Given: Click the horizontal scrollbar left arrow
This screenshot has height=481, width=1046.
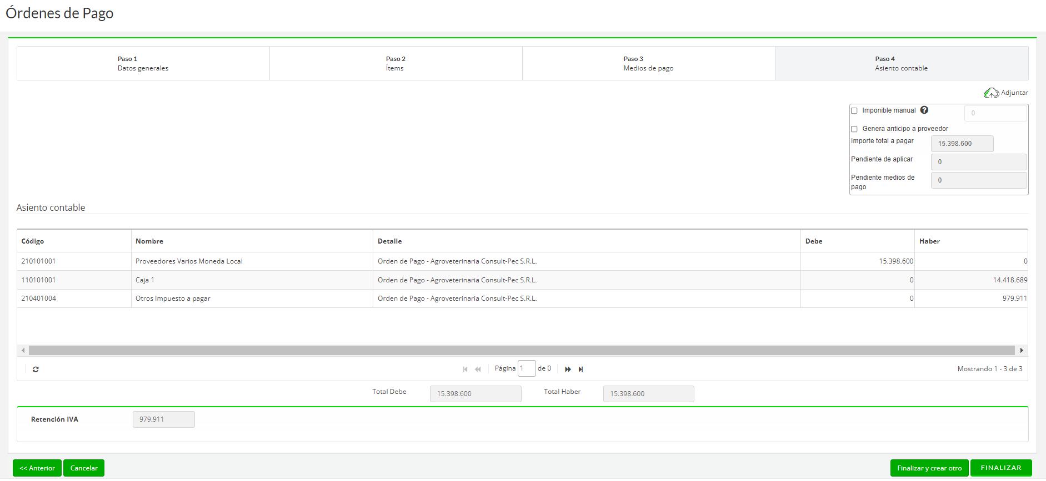Looking at the screenshot, I should (23, 350).
